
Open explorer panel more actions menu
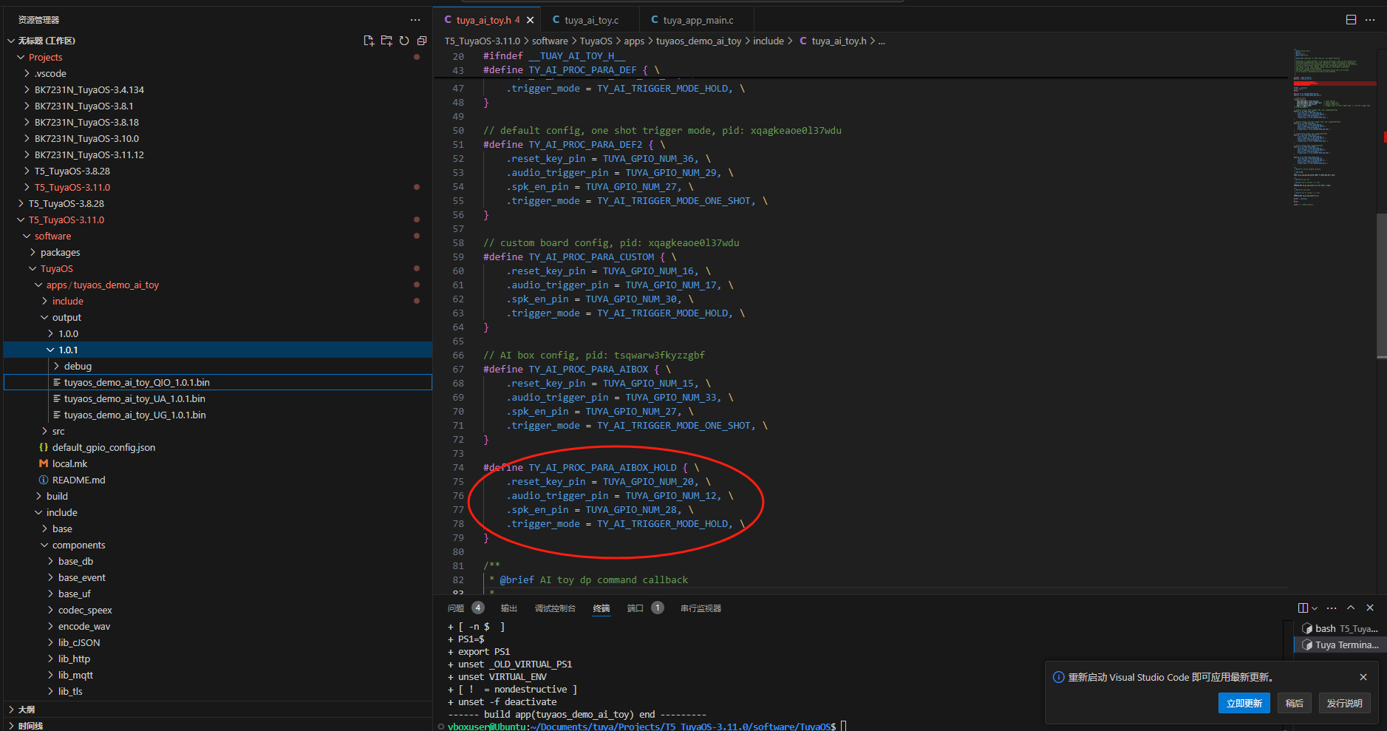415,20
